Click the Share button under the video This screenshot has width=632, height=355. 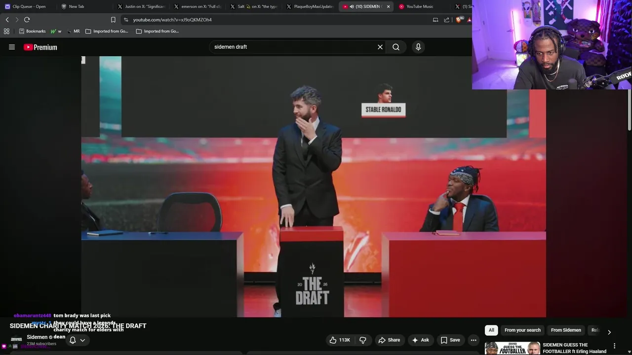click(x=389, y=340)
